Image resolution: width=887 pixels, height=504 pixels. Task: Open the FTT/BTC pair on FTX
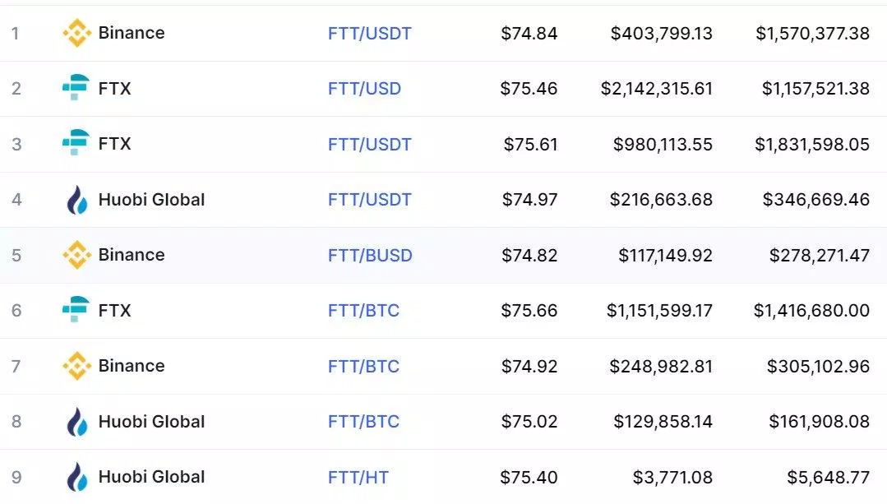pos(363,311)
